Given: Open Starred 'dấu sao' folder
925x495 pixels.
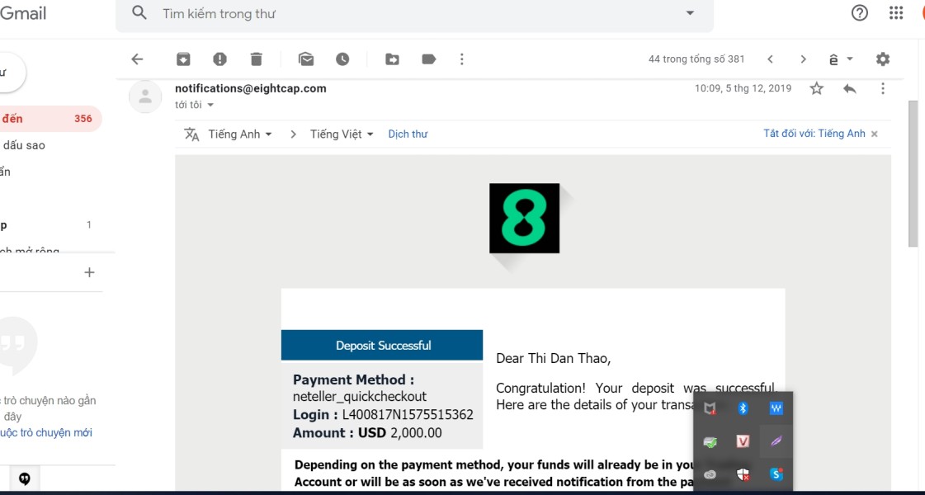Looking at the screenshot, I should tap(24, 145).
